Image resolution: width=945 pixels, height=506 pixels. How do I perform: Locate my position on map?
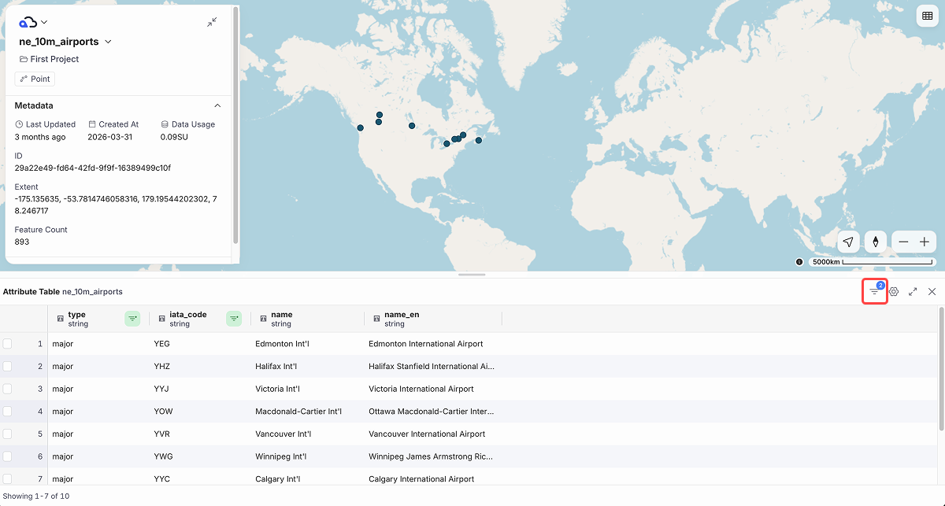tap(847, 242)
